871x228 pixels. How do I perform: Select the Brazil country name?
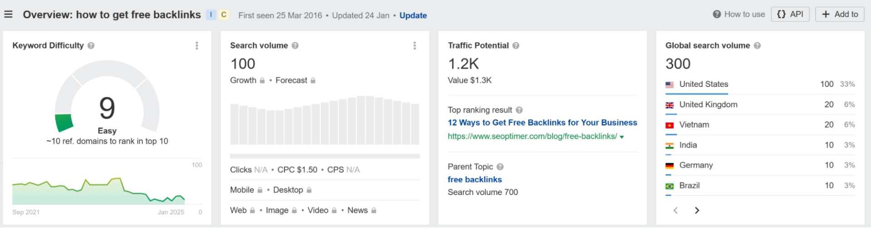pyautogui.click(x=690, y=185)
